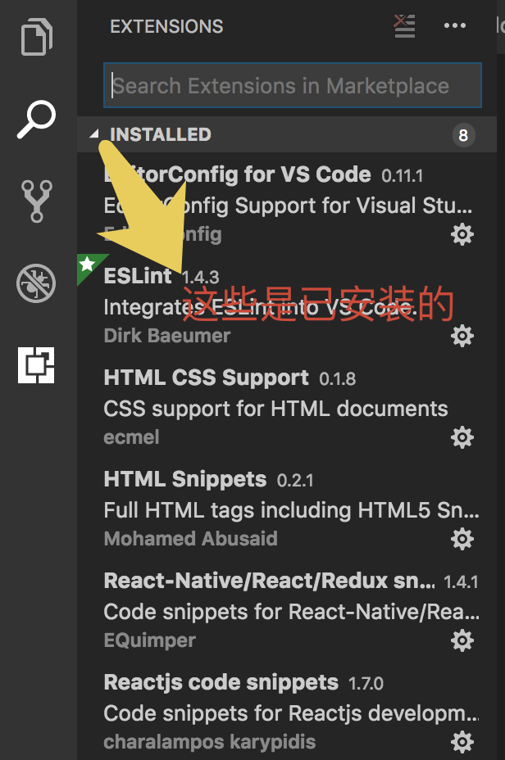This screenshot has height=760, width=505.
Task: Open the Debug view
Action: point(36,283)
